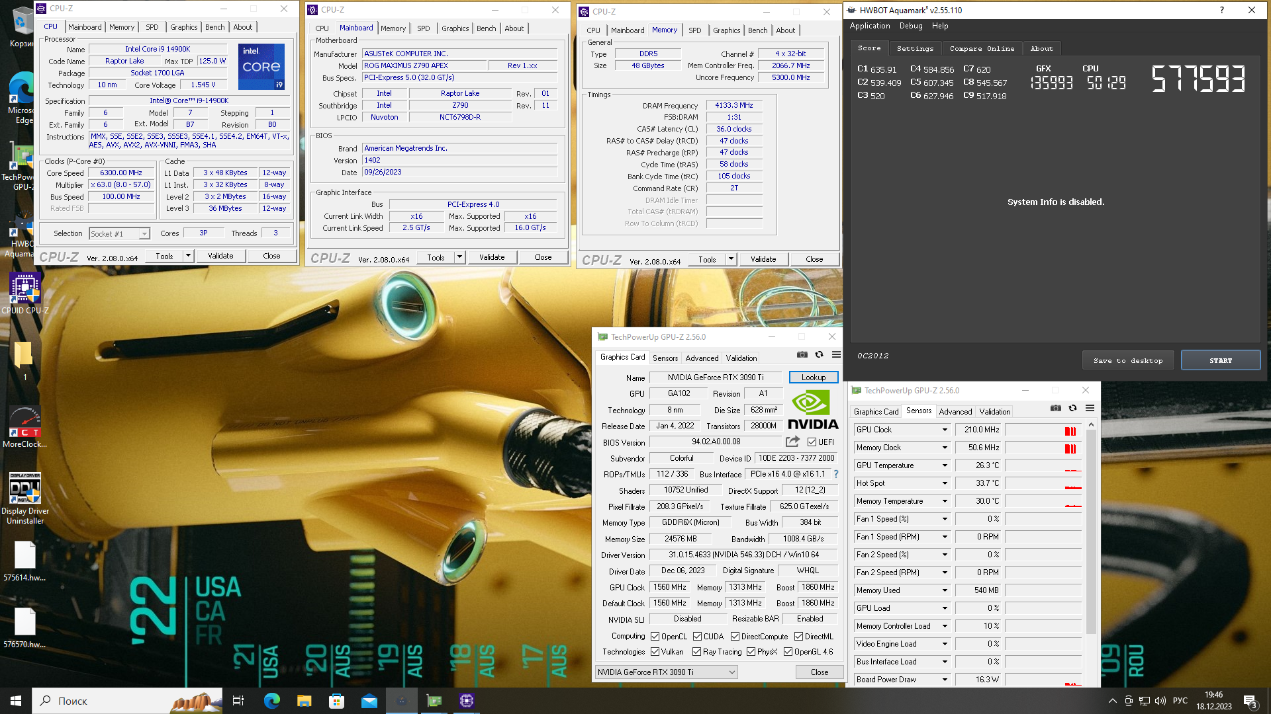The width and height of the screenshot is (1271, 714).
Task: Click the GPU-Z Sensors vertical scrollbar
Action: [1091, 533]
